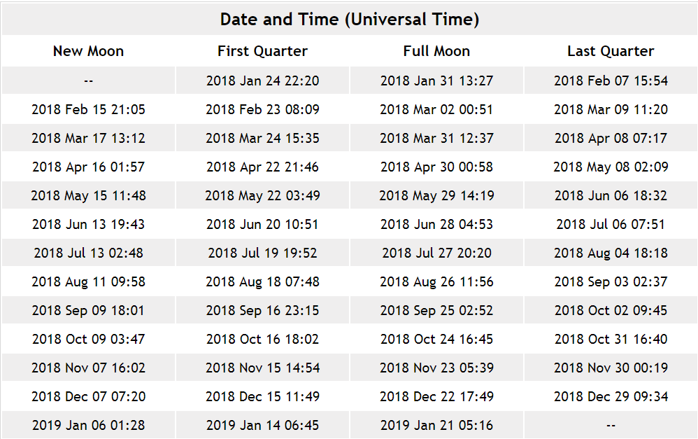The height and width of the screenshot is (439, 698).
Task: Select the 2018 Dec 22 17:49 full moon cell
Action: coord(436,397)
